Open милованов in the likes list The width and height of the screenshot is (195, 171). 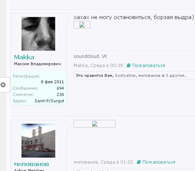149,75
